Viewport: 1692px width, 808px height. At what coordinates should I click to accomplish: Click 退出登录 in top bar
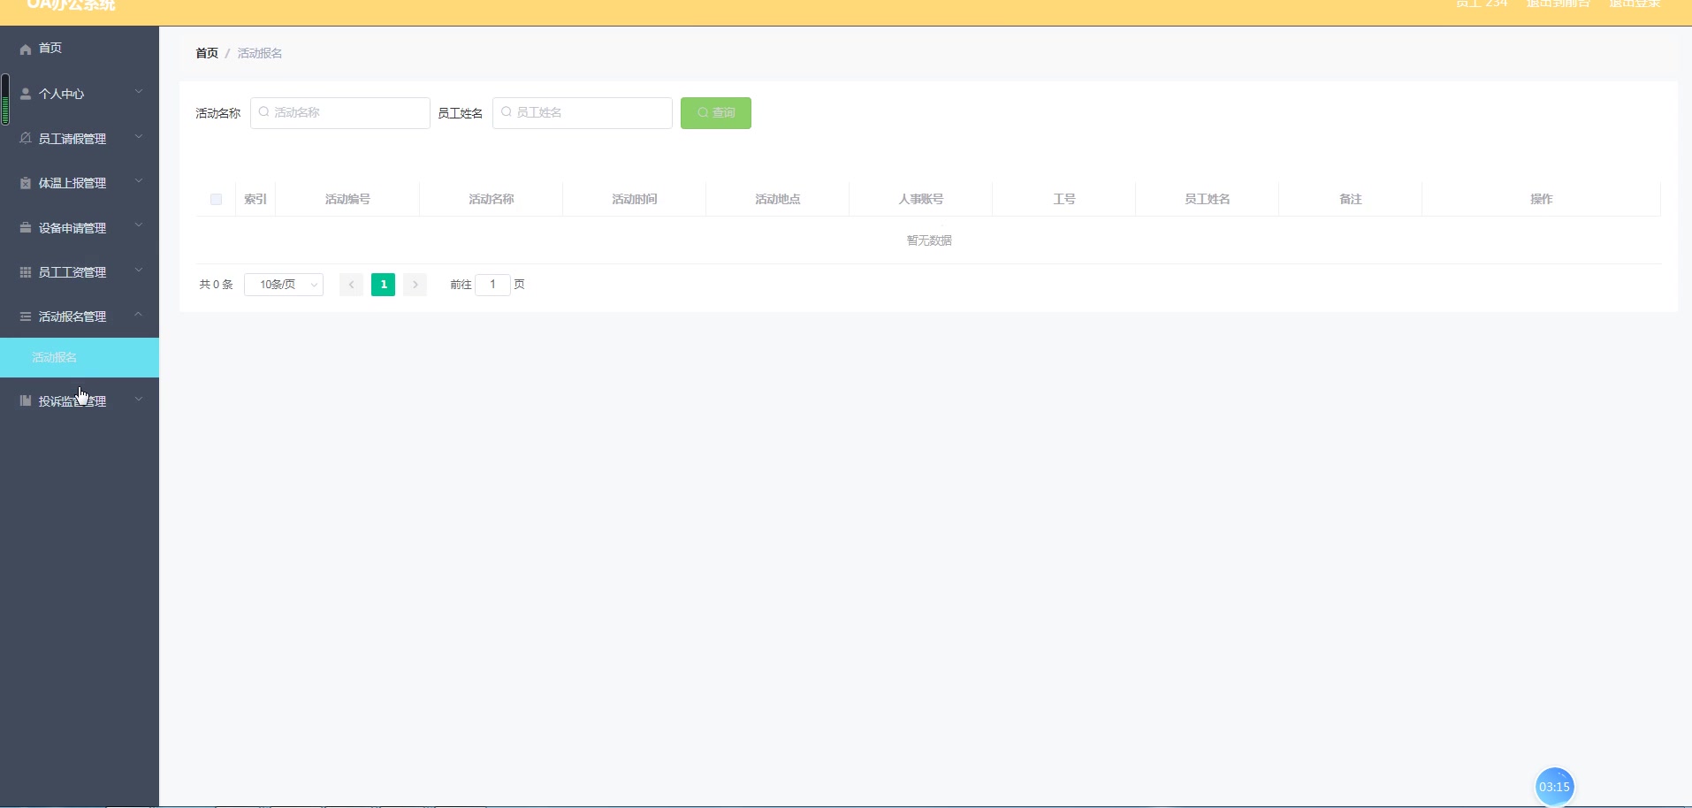[1635, 4]
